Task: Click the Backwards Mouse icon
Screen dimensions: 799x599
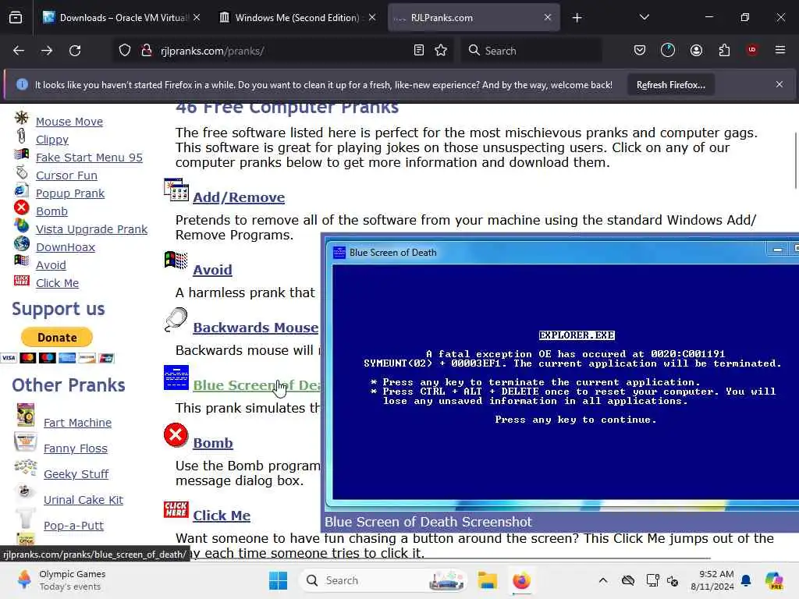Action: pyautogui.click(x=176, y=320)
